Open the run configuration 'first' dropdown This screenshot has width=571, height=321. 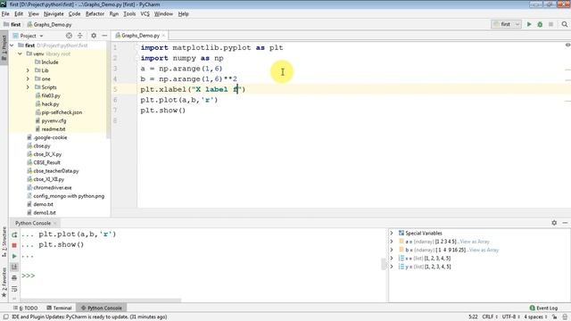coord(506,24)
